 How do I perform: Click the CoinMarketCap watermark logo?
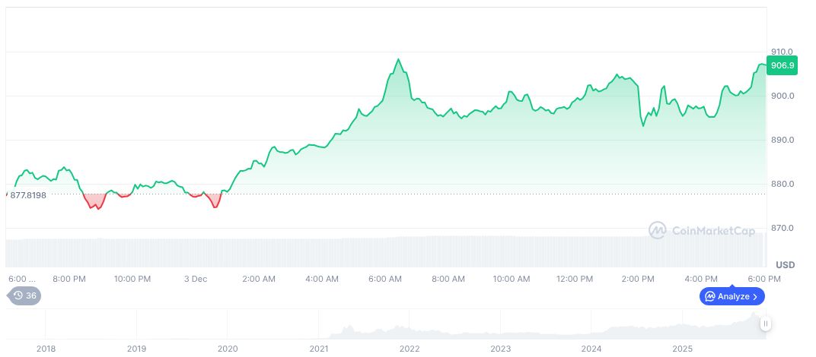click(x=658, y=229)
